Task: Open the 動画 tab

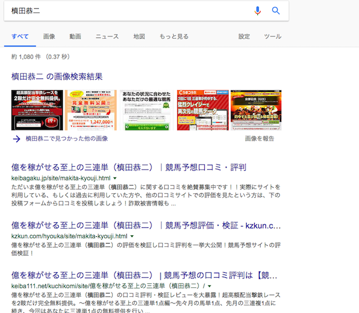Action: pyautogui.click(x=75, y=36)
